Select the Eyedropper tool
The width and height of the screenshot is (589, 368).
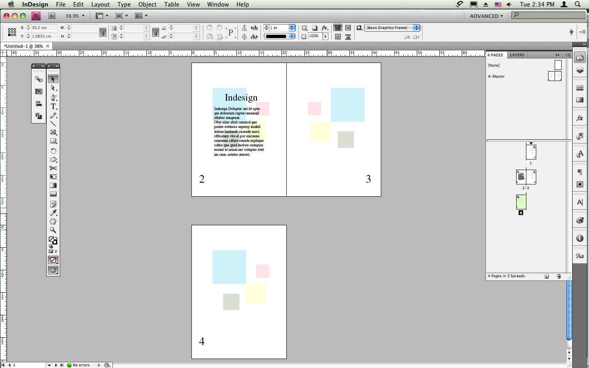coord(53,213)
